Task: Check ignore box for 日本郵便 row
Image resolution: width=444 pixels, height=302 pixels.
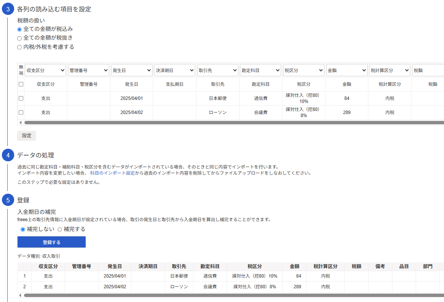Action: point(21,98)
